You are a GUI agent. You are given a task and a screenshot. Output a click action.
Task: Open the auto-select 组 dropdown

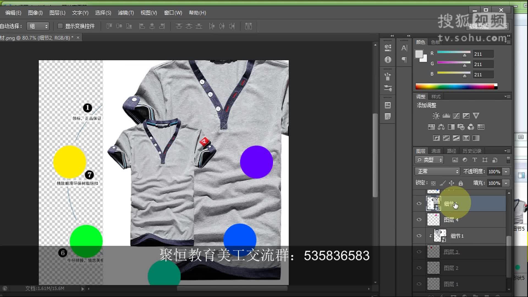38,26
